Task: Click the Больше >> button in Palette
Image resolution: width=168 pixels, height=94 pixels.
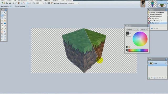Action: tap(144, 30)
